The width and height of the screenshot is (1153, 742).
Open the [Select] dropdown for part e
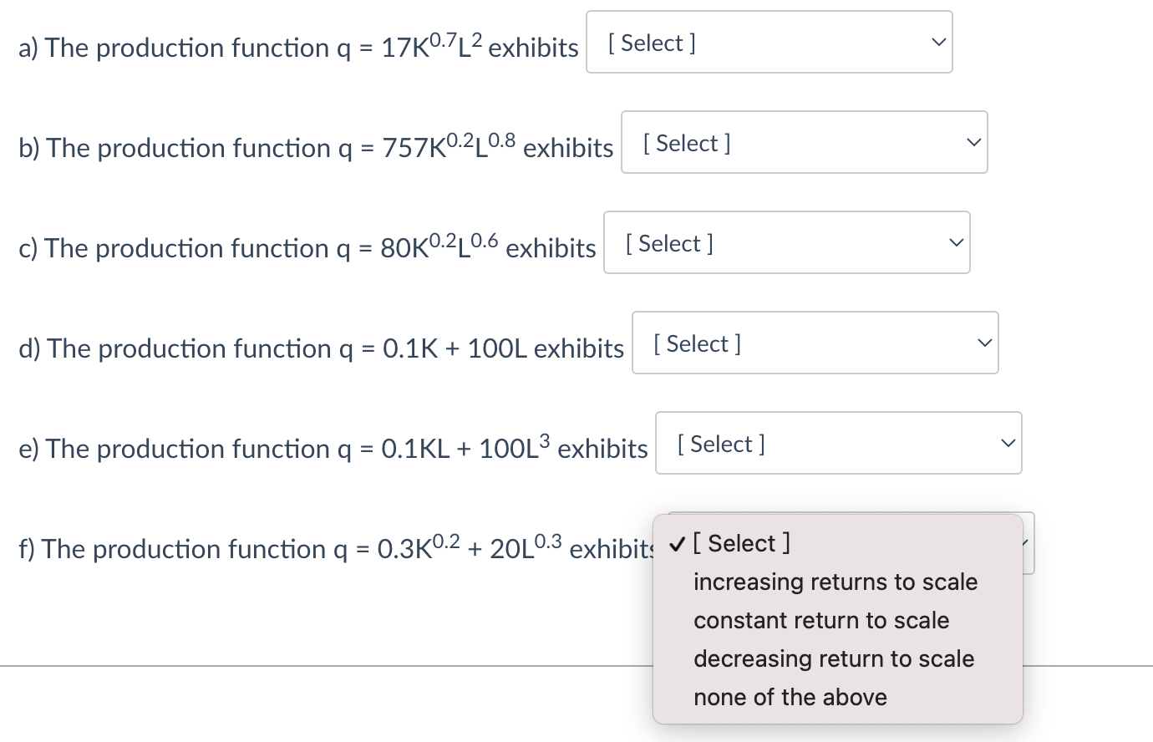[x=838, y=443]
